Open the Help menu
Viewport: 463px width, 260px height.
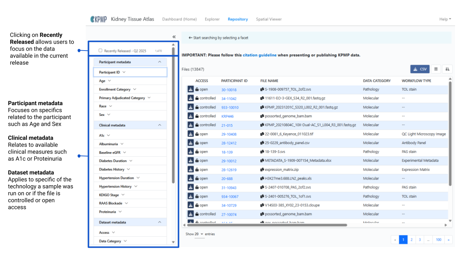pyautogui.click(x=445, y=19)
